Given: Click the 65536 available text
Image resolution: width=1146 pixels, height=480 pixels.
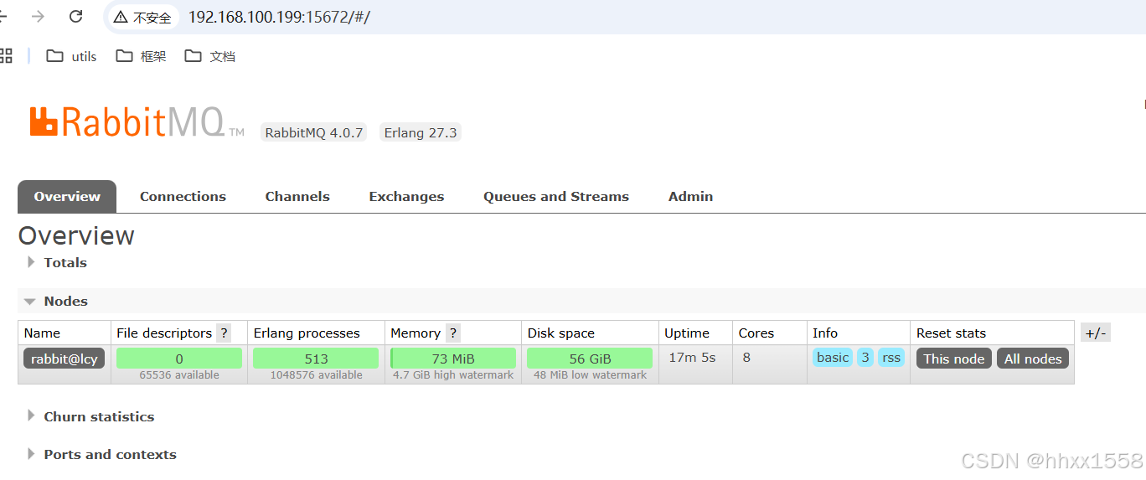Looking at the screenshot, I should (179, 375).
